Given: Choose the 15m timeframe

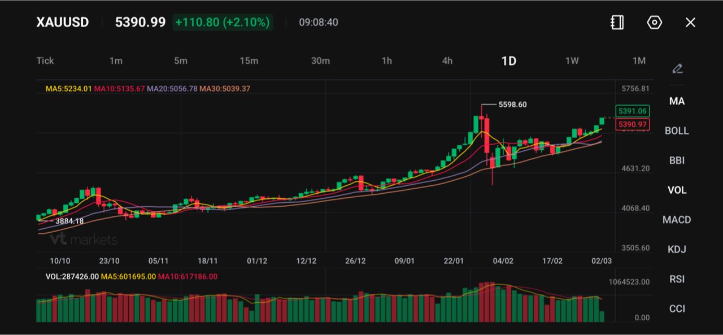Looking at the screenshot, I should pyautogui.click(x=249, y=61).
